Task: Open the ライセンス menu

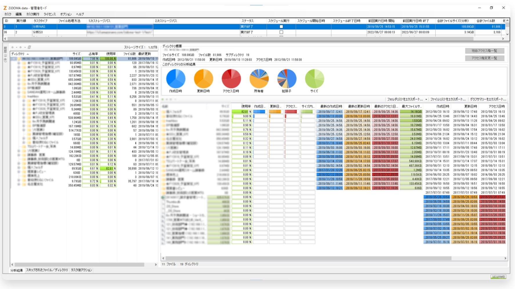Action: click(50, 14)
